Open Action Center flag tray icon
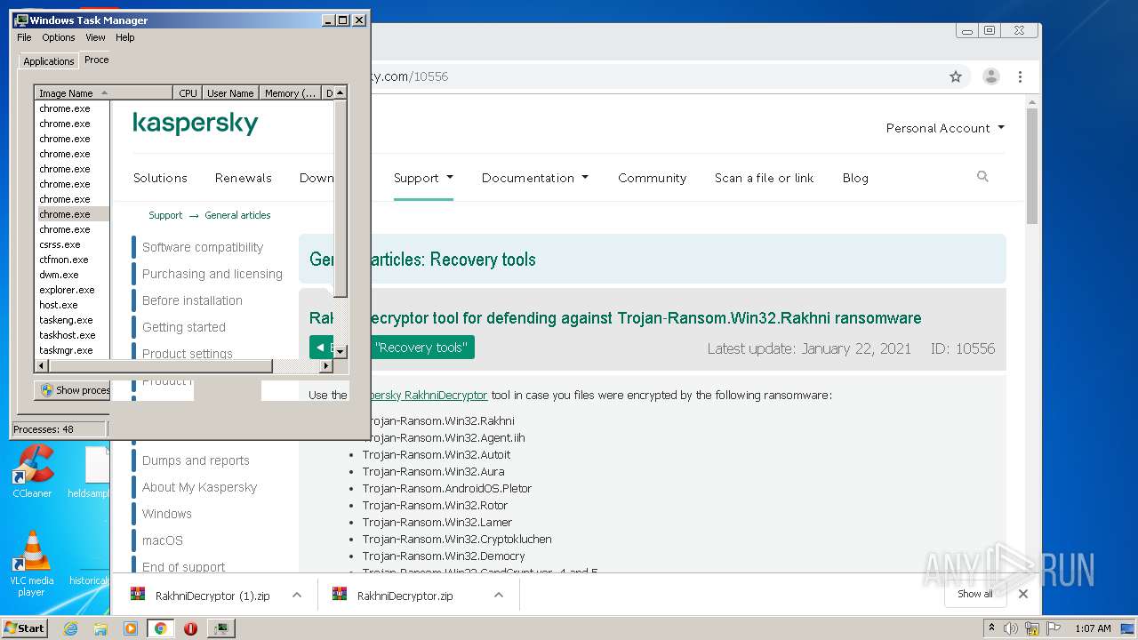The height and width of the screenshot is (640, 1138). tap(1054, 628)
